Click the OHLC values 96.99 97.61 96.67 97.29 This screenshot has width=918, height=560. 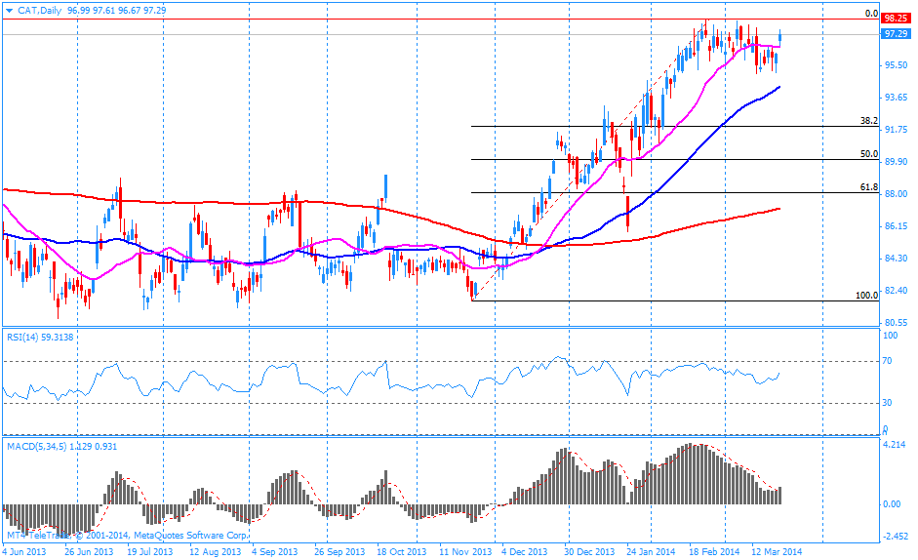(x=116, y=11)
